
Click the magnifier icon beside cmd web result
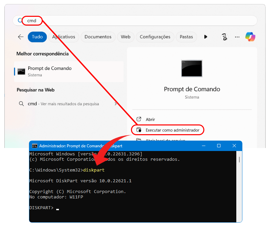pyautogui.click(x=21, y=104)
